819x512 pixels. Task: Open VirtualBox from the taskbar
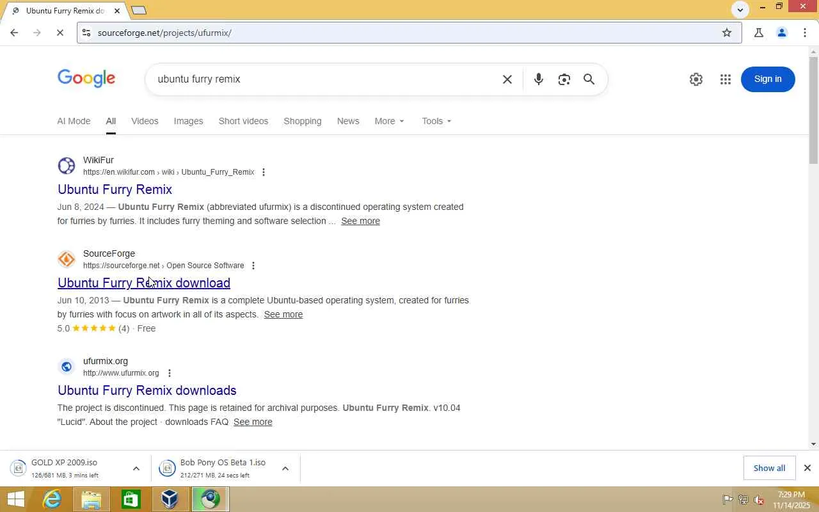click(x=170, y=499)
